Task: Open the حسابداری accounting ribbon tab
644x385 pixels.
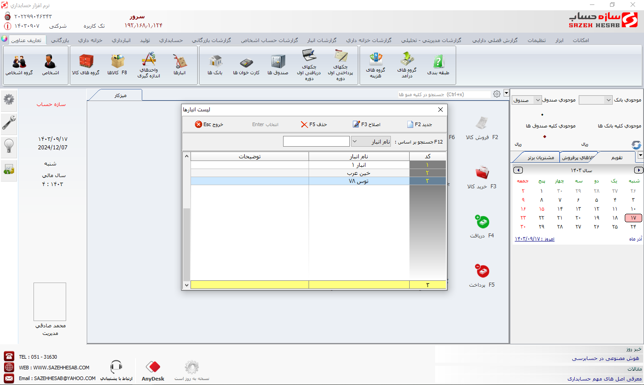Action: [x=171, y=40]
